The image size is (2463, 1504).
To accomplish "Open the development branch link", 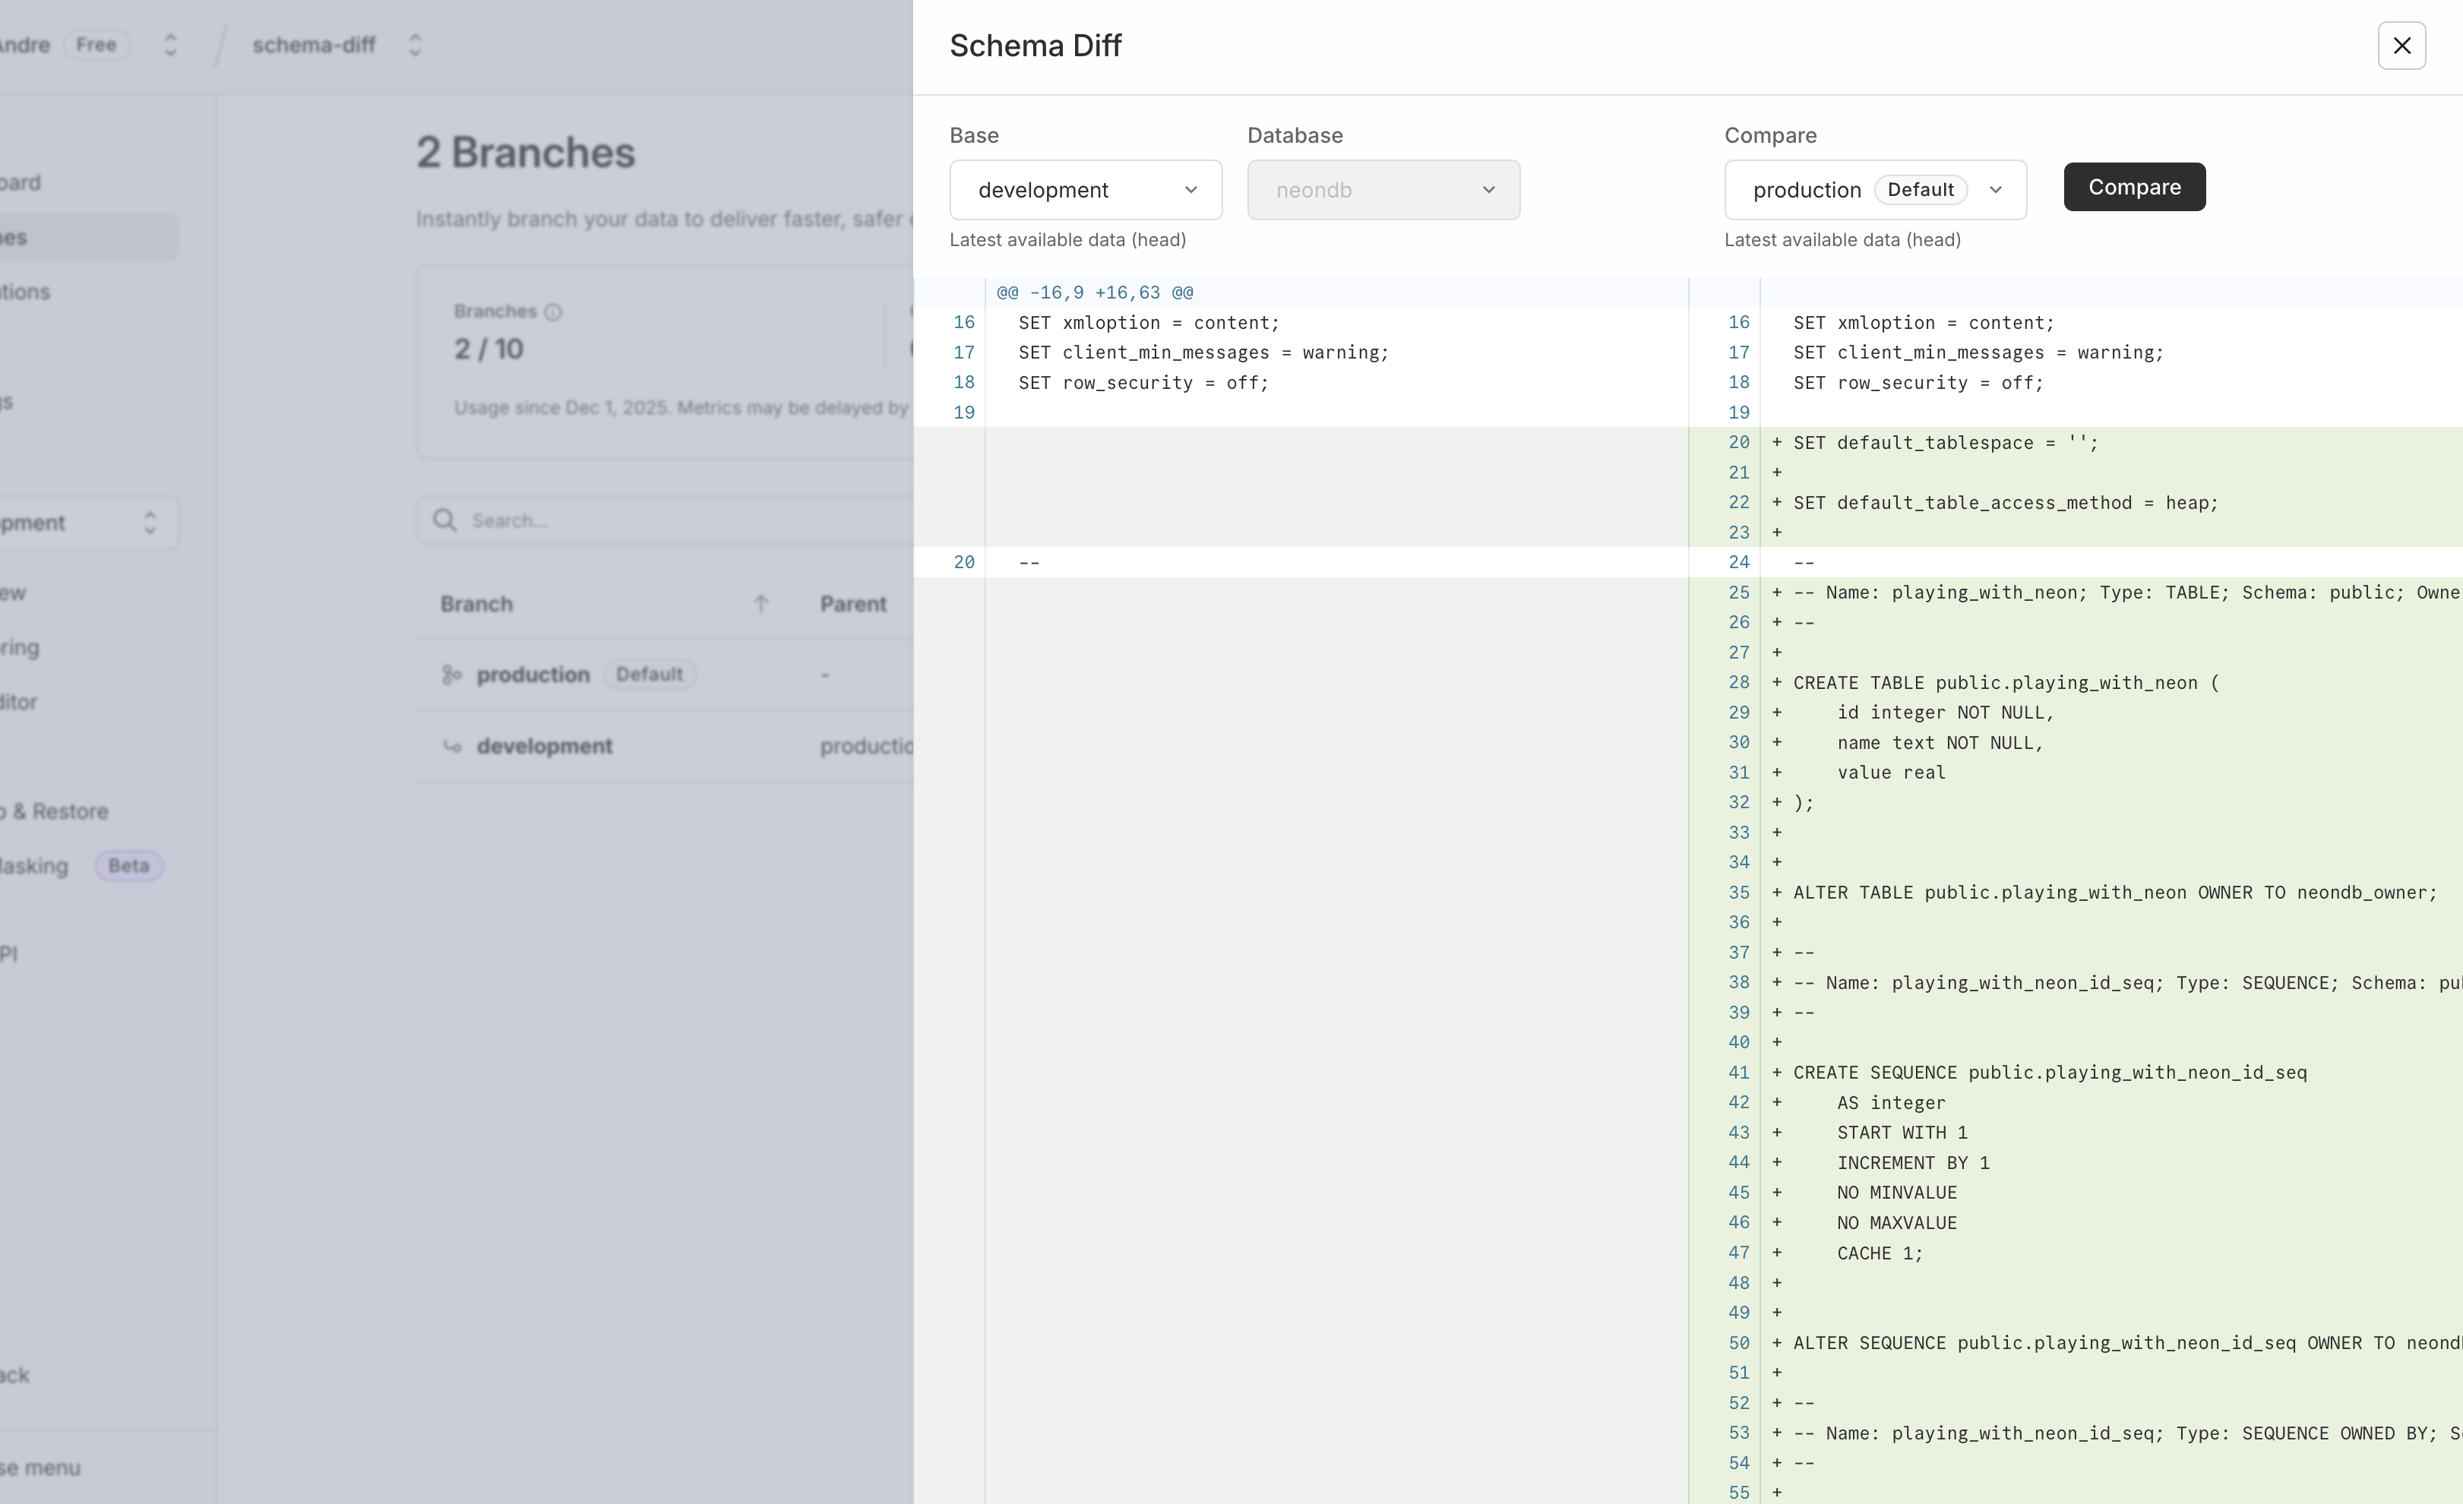I will [544, 745].
